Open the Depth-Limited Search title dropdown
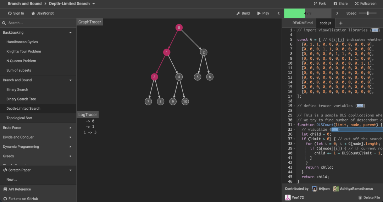This screenshot has width=383, height=202. pyautogui.click(x=93, y=4)
